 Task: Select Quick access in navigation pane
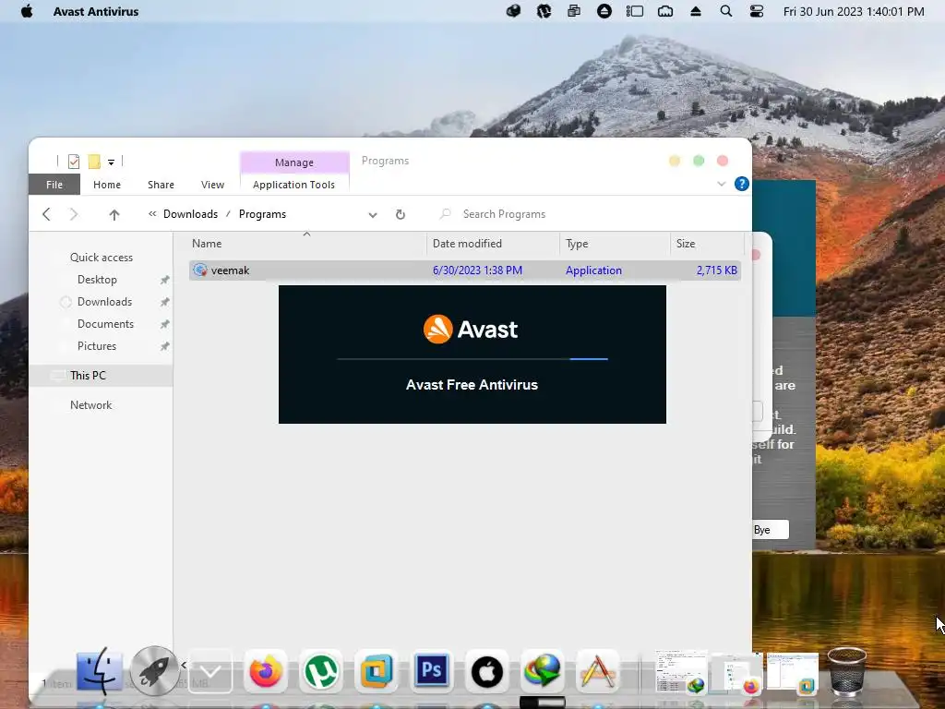click(102, 258)
